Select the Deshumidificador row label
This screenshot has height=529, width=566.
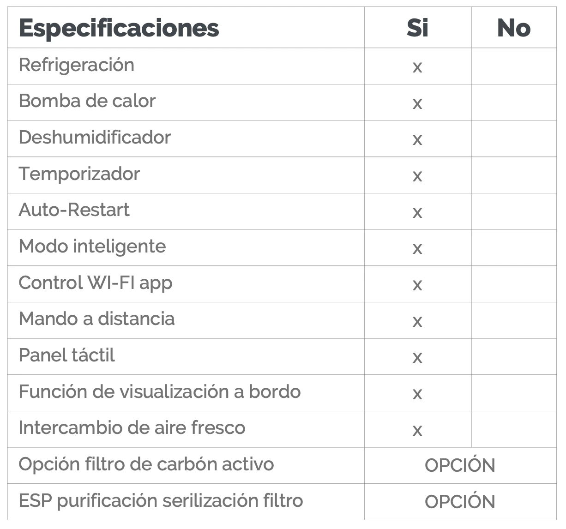[95, 138]
